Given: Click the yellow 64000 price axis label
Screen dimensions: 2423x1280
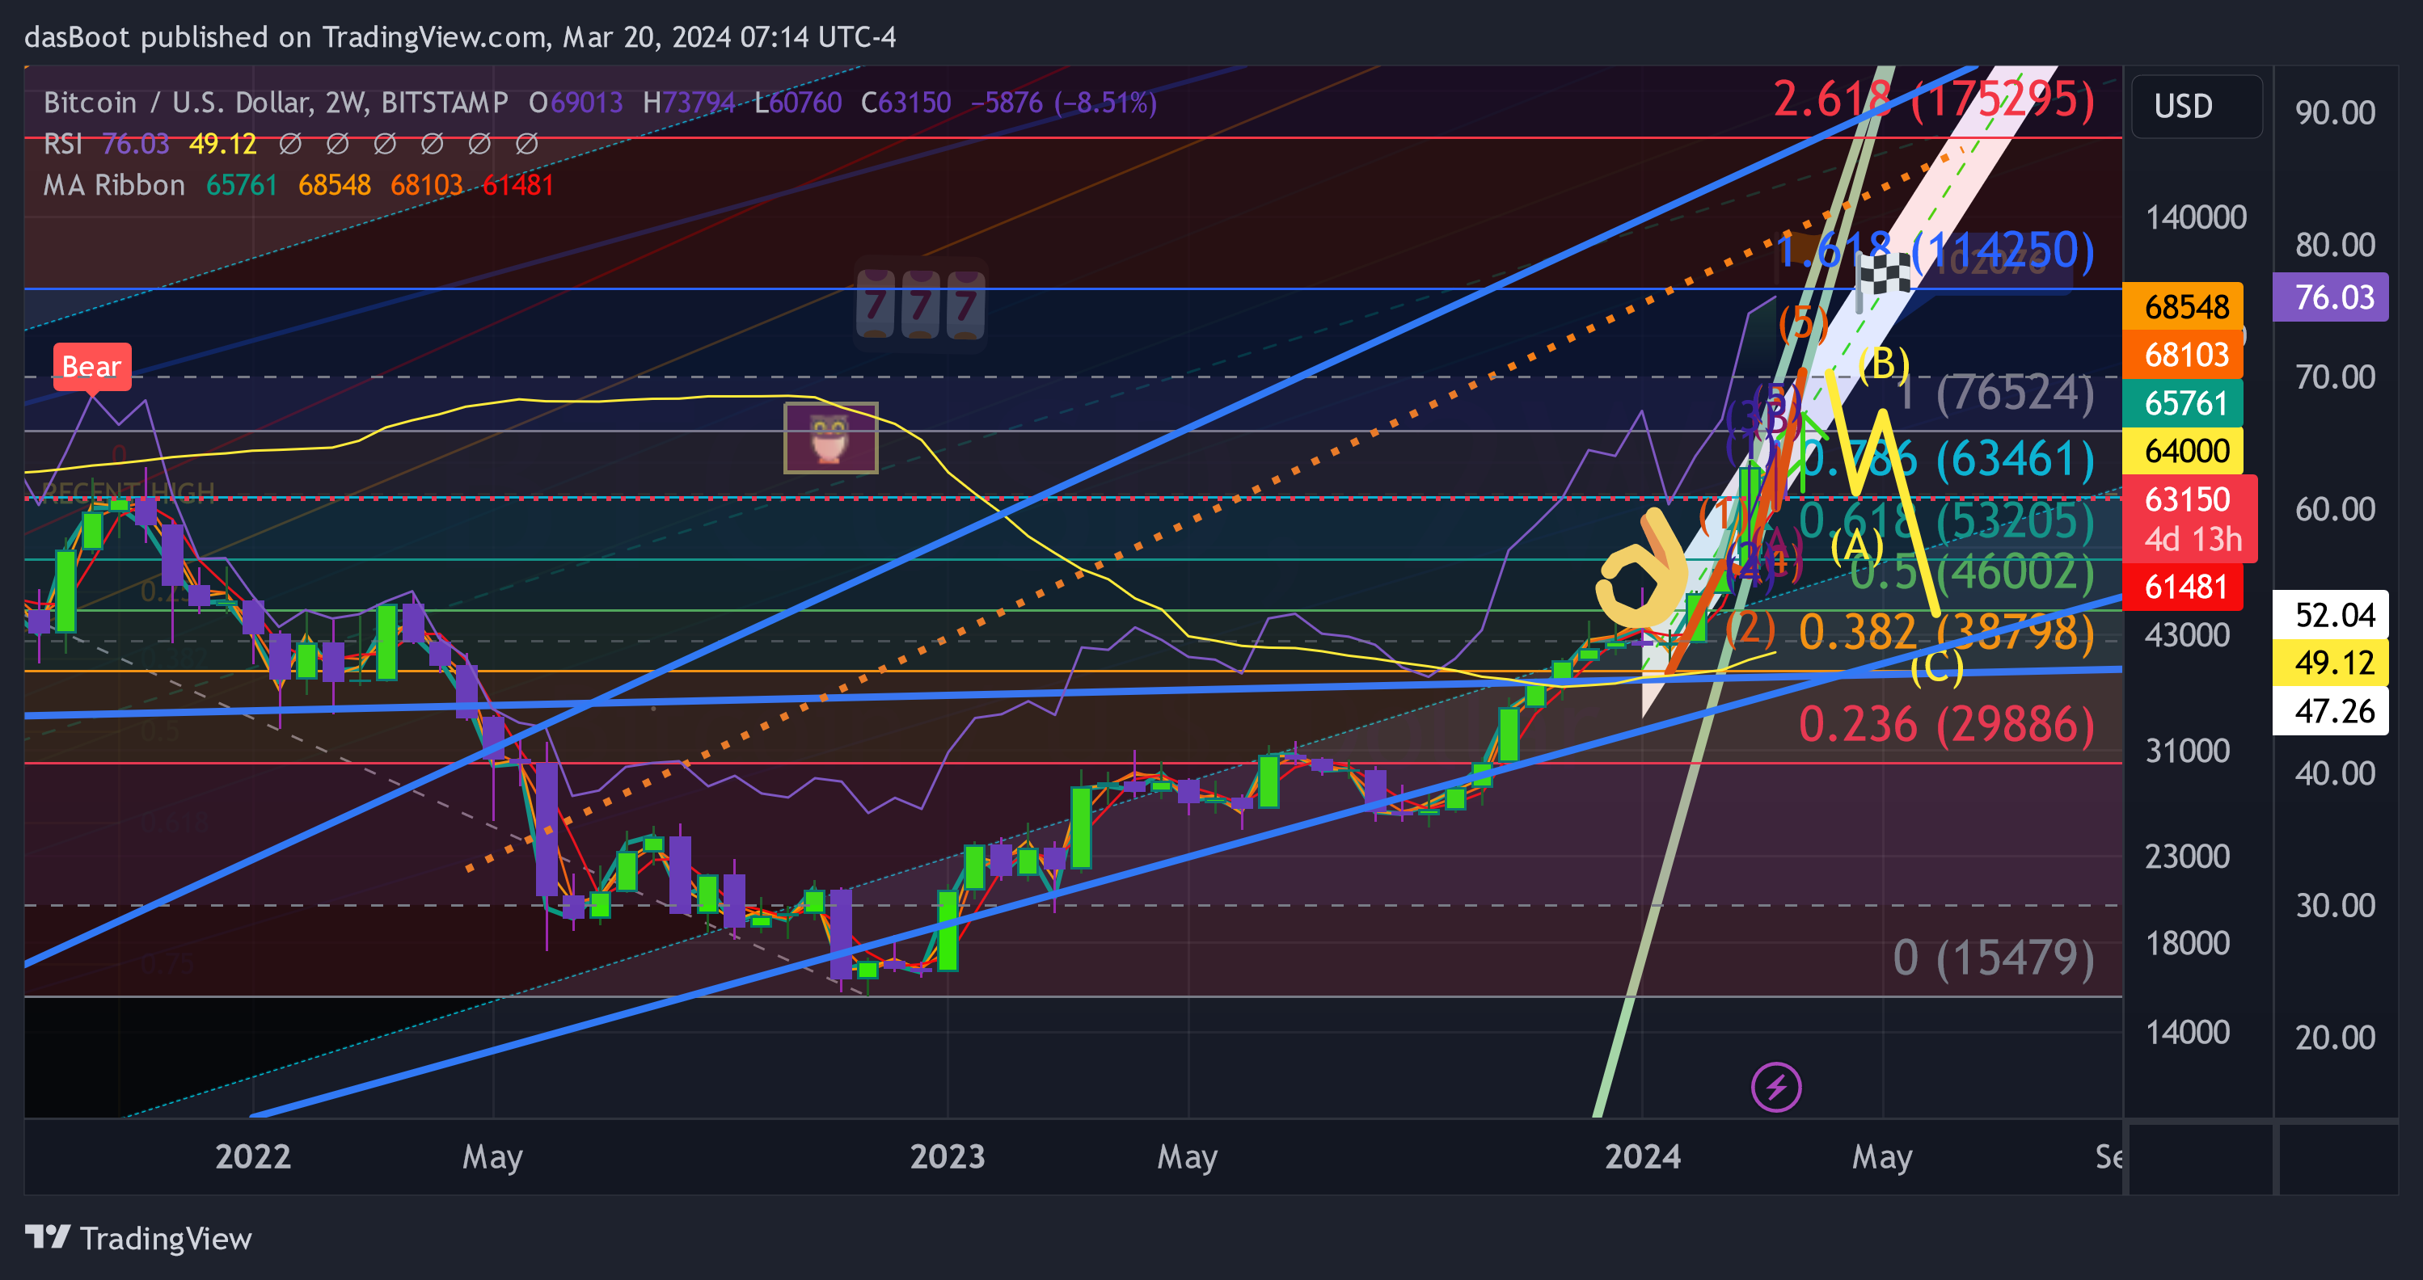Looking at the screenshot, I should pyautogui.click(x=2183, y=450).
